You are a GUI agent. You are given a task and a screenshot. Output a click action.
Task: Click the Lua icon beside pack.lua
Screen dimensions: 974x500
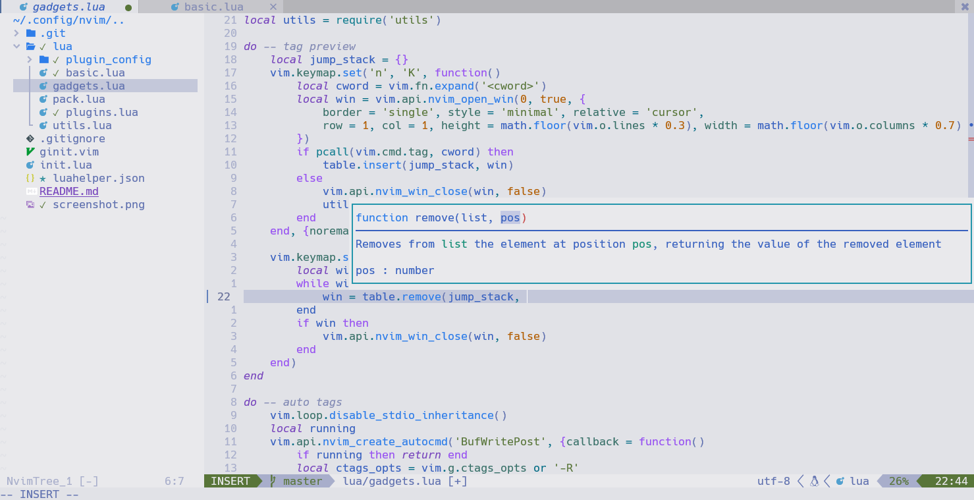tap(43, 99)
